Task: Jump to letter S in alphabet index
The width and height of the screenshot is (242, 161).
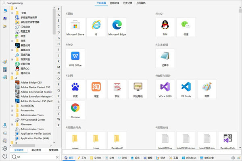Action: pos(58,102)
